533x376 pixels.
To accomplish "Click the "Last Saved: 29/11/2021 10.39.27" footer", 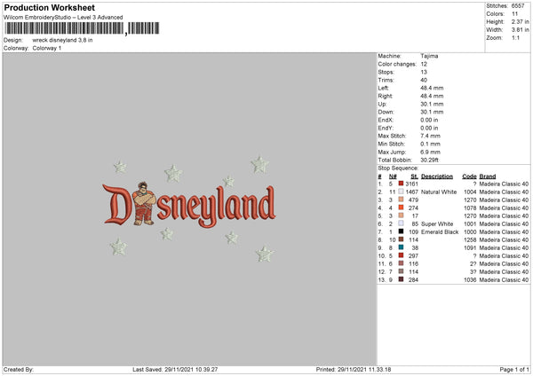I will (x=175, y=370).
